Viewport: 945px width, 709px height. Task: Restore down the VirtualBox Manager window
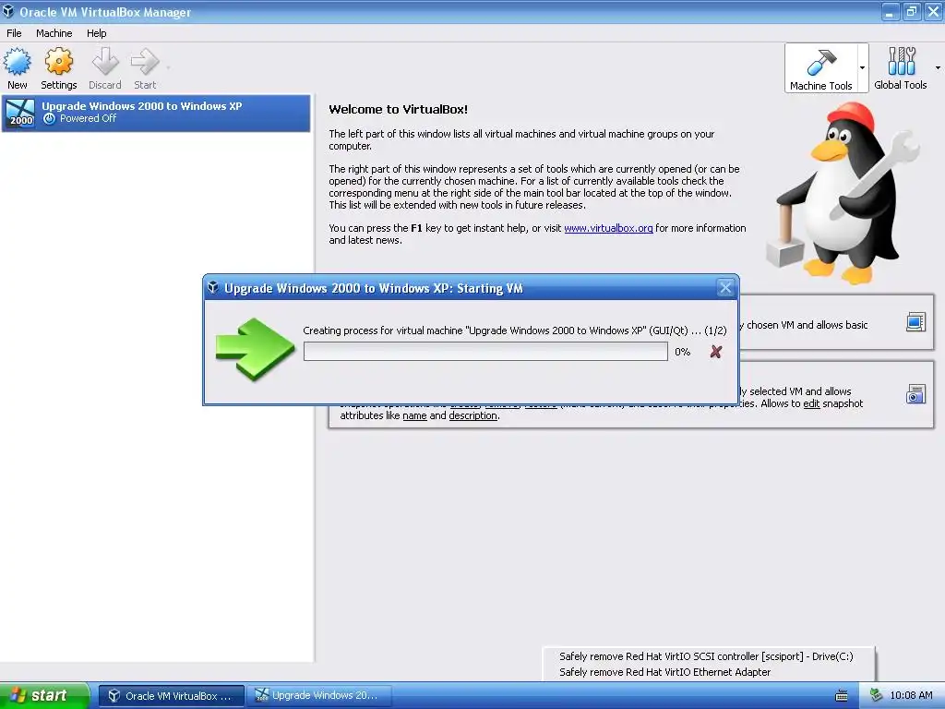click(911, 11)
